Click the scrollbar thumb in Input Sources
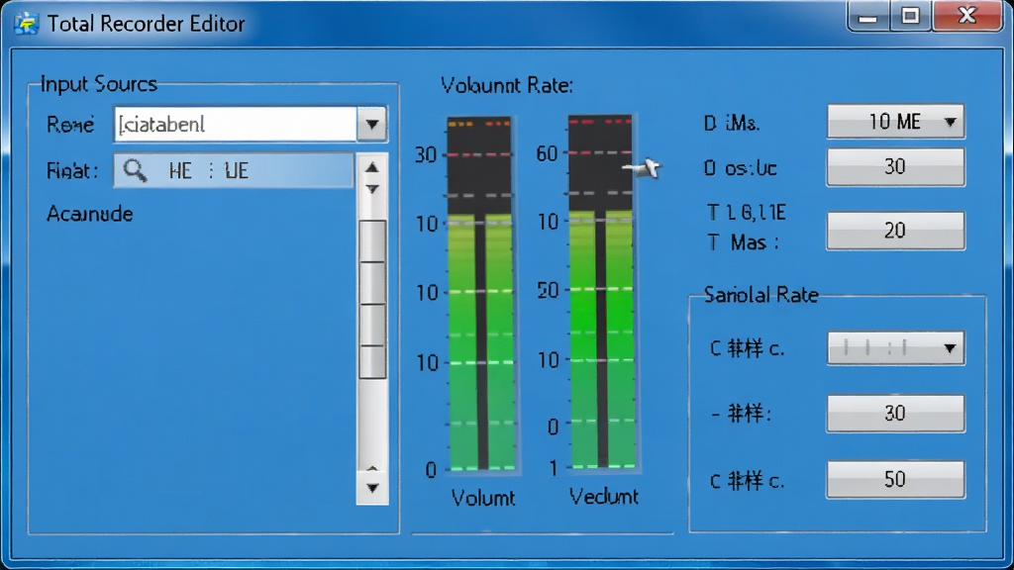Image resolution: width=1014 pixels, height=570 pixels. pyautogui.click(x=372, y=299)
